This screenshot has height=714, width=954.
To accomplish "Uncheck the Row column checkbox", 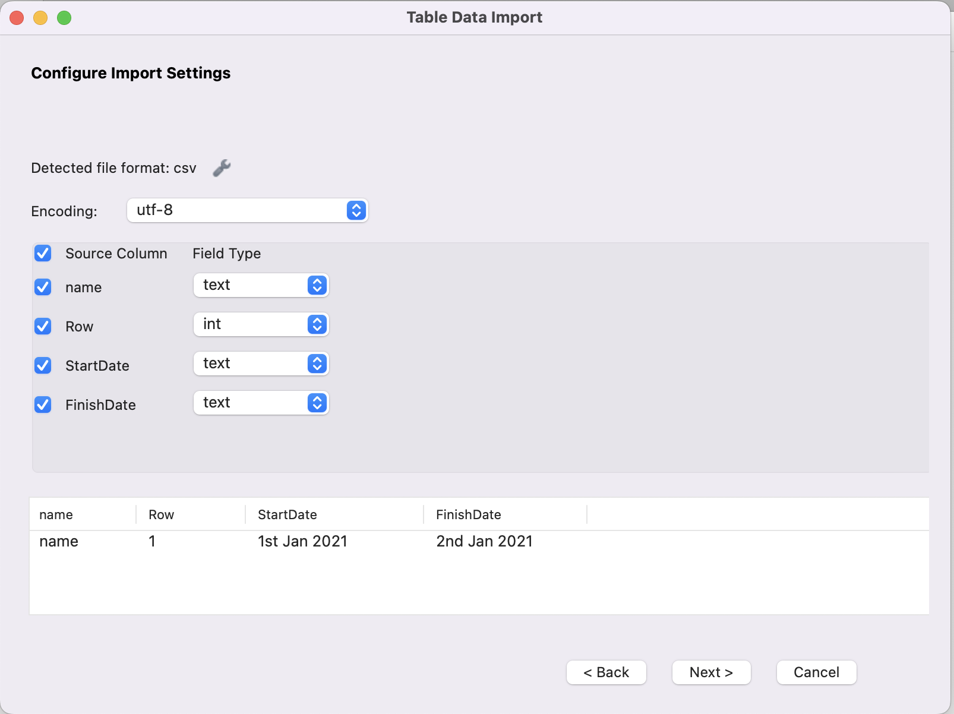I will 43,327.
